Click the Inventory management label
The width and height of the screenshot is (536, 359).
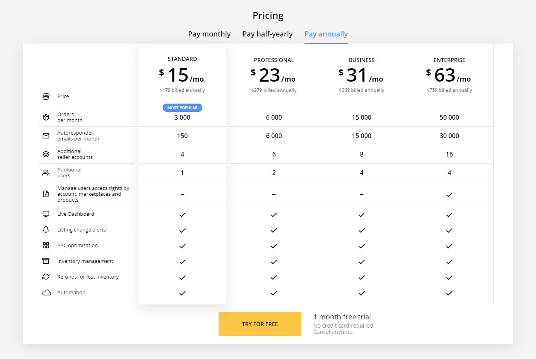(85, 261)
